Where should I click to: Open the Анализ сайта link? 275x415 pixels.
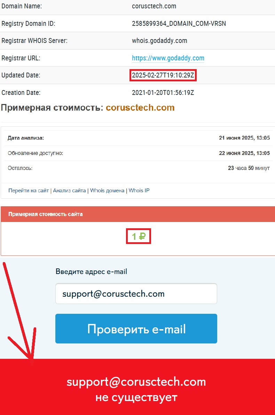(69, 191)
